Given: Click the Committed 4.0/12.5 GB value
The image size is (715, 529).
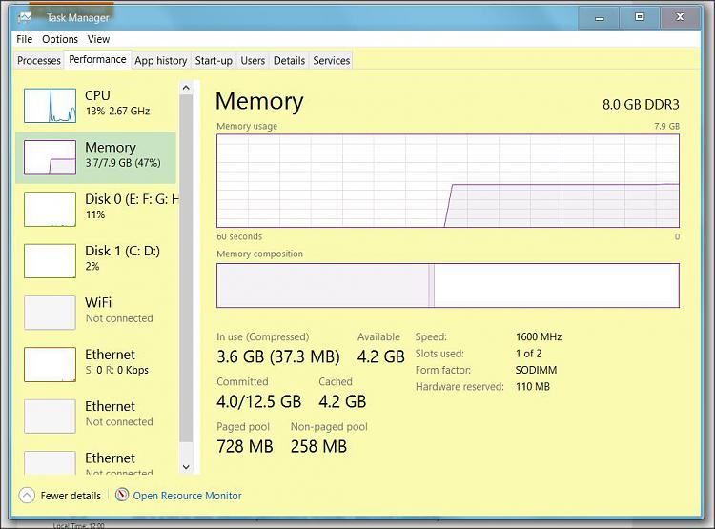Looking at the screenshot, I should (x=259, y=402).
